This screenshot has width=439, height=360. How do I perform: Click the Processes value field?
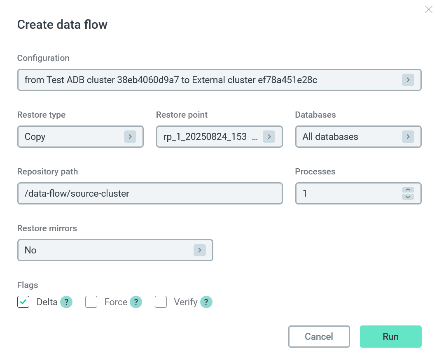[x=350, y=193]
